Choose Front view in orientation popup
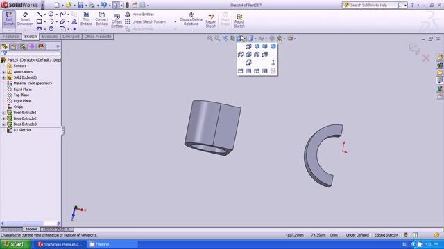Screen dimensions: 444x249 pos(248,55)
